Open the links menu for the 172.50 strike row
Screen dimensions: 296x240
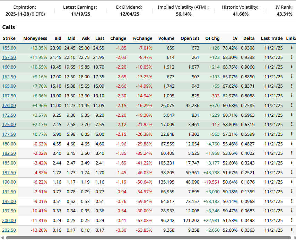(x=291, y=115)
